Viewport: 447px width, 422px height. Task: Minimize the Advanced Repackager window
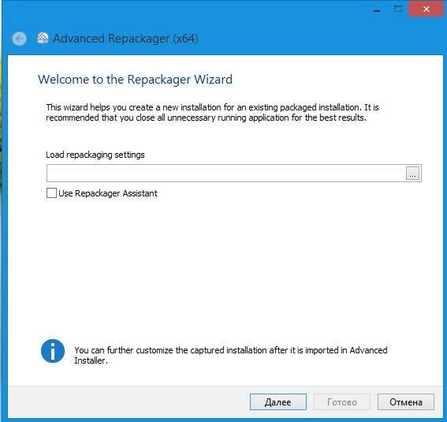click(x=377, y=9)
